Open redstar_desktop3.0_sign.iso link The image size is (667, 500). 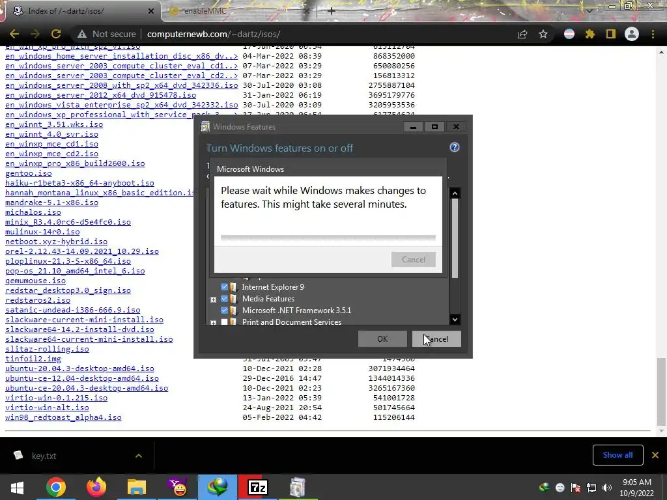pyautogui.click(x=68, y=290)
